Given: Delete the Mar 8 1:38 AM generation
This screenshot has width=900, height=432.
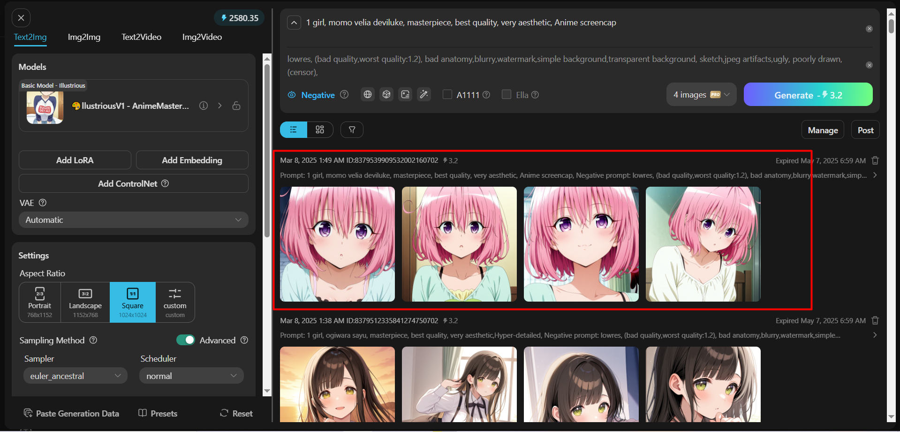Looking at the screenshot, I should point(875,321).
